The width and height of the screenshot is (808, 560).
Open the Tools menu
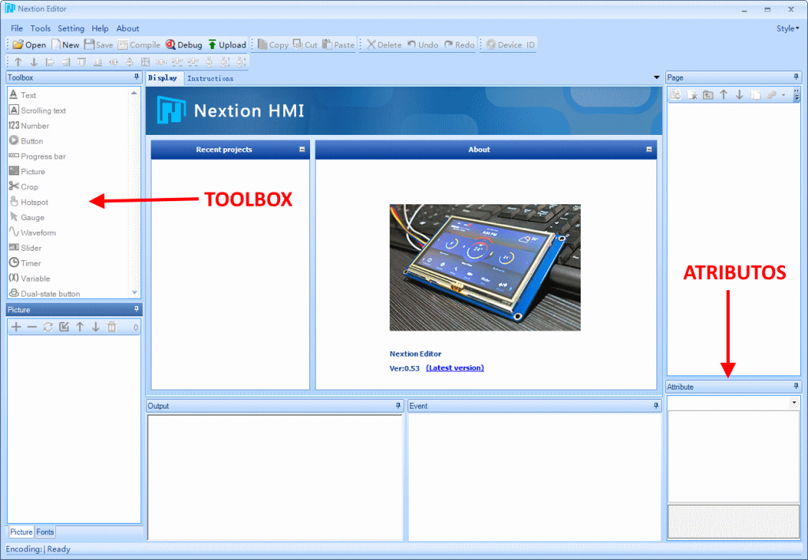coord(40,28)
